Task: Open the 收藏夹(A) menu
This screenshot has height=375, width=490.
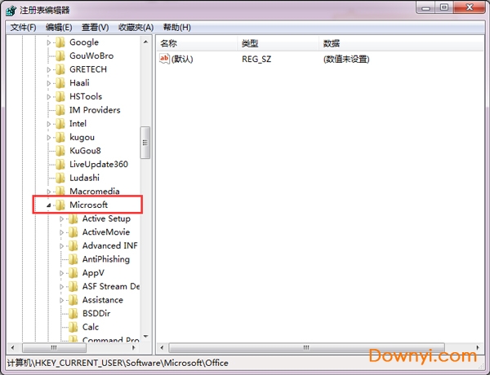Action: tap(136, 28)
